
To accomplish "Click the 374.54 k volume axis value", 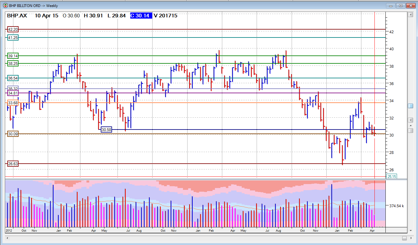I will tap(397, 206).
